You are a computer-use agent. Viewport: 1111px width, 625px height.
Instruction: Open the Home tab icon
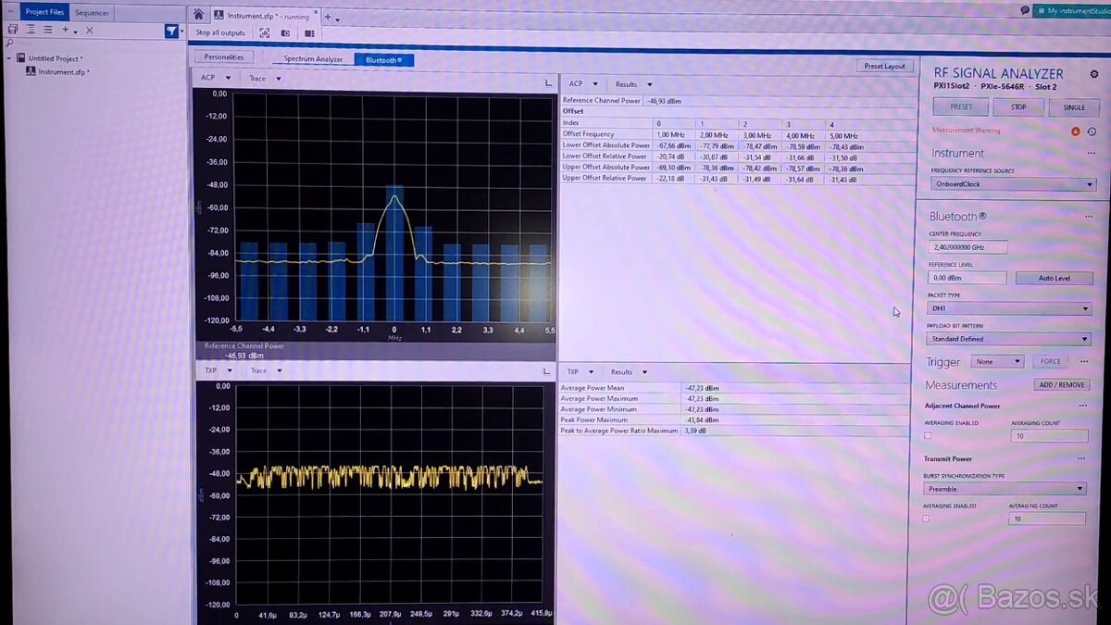pos(198,15)
